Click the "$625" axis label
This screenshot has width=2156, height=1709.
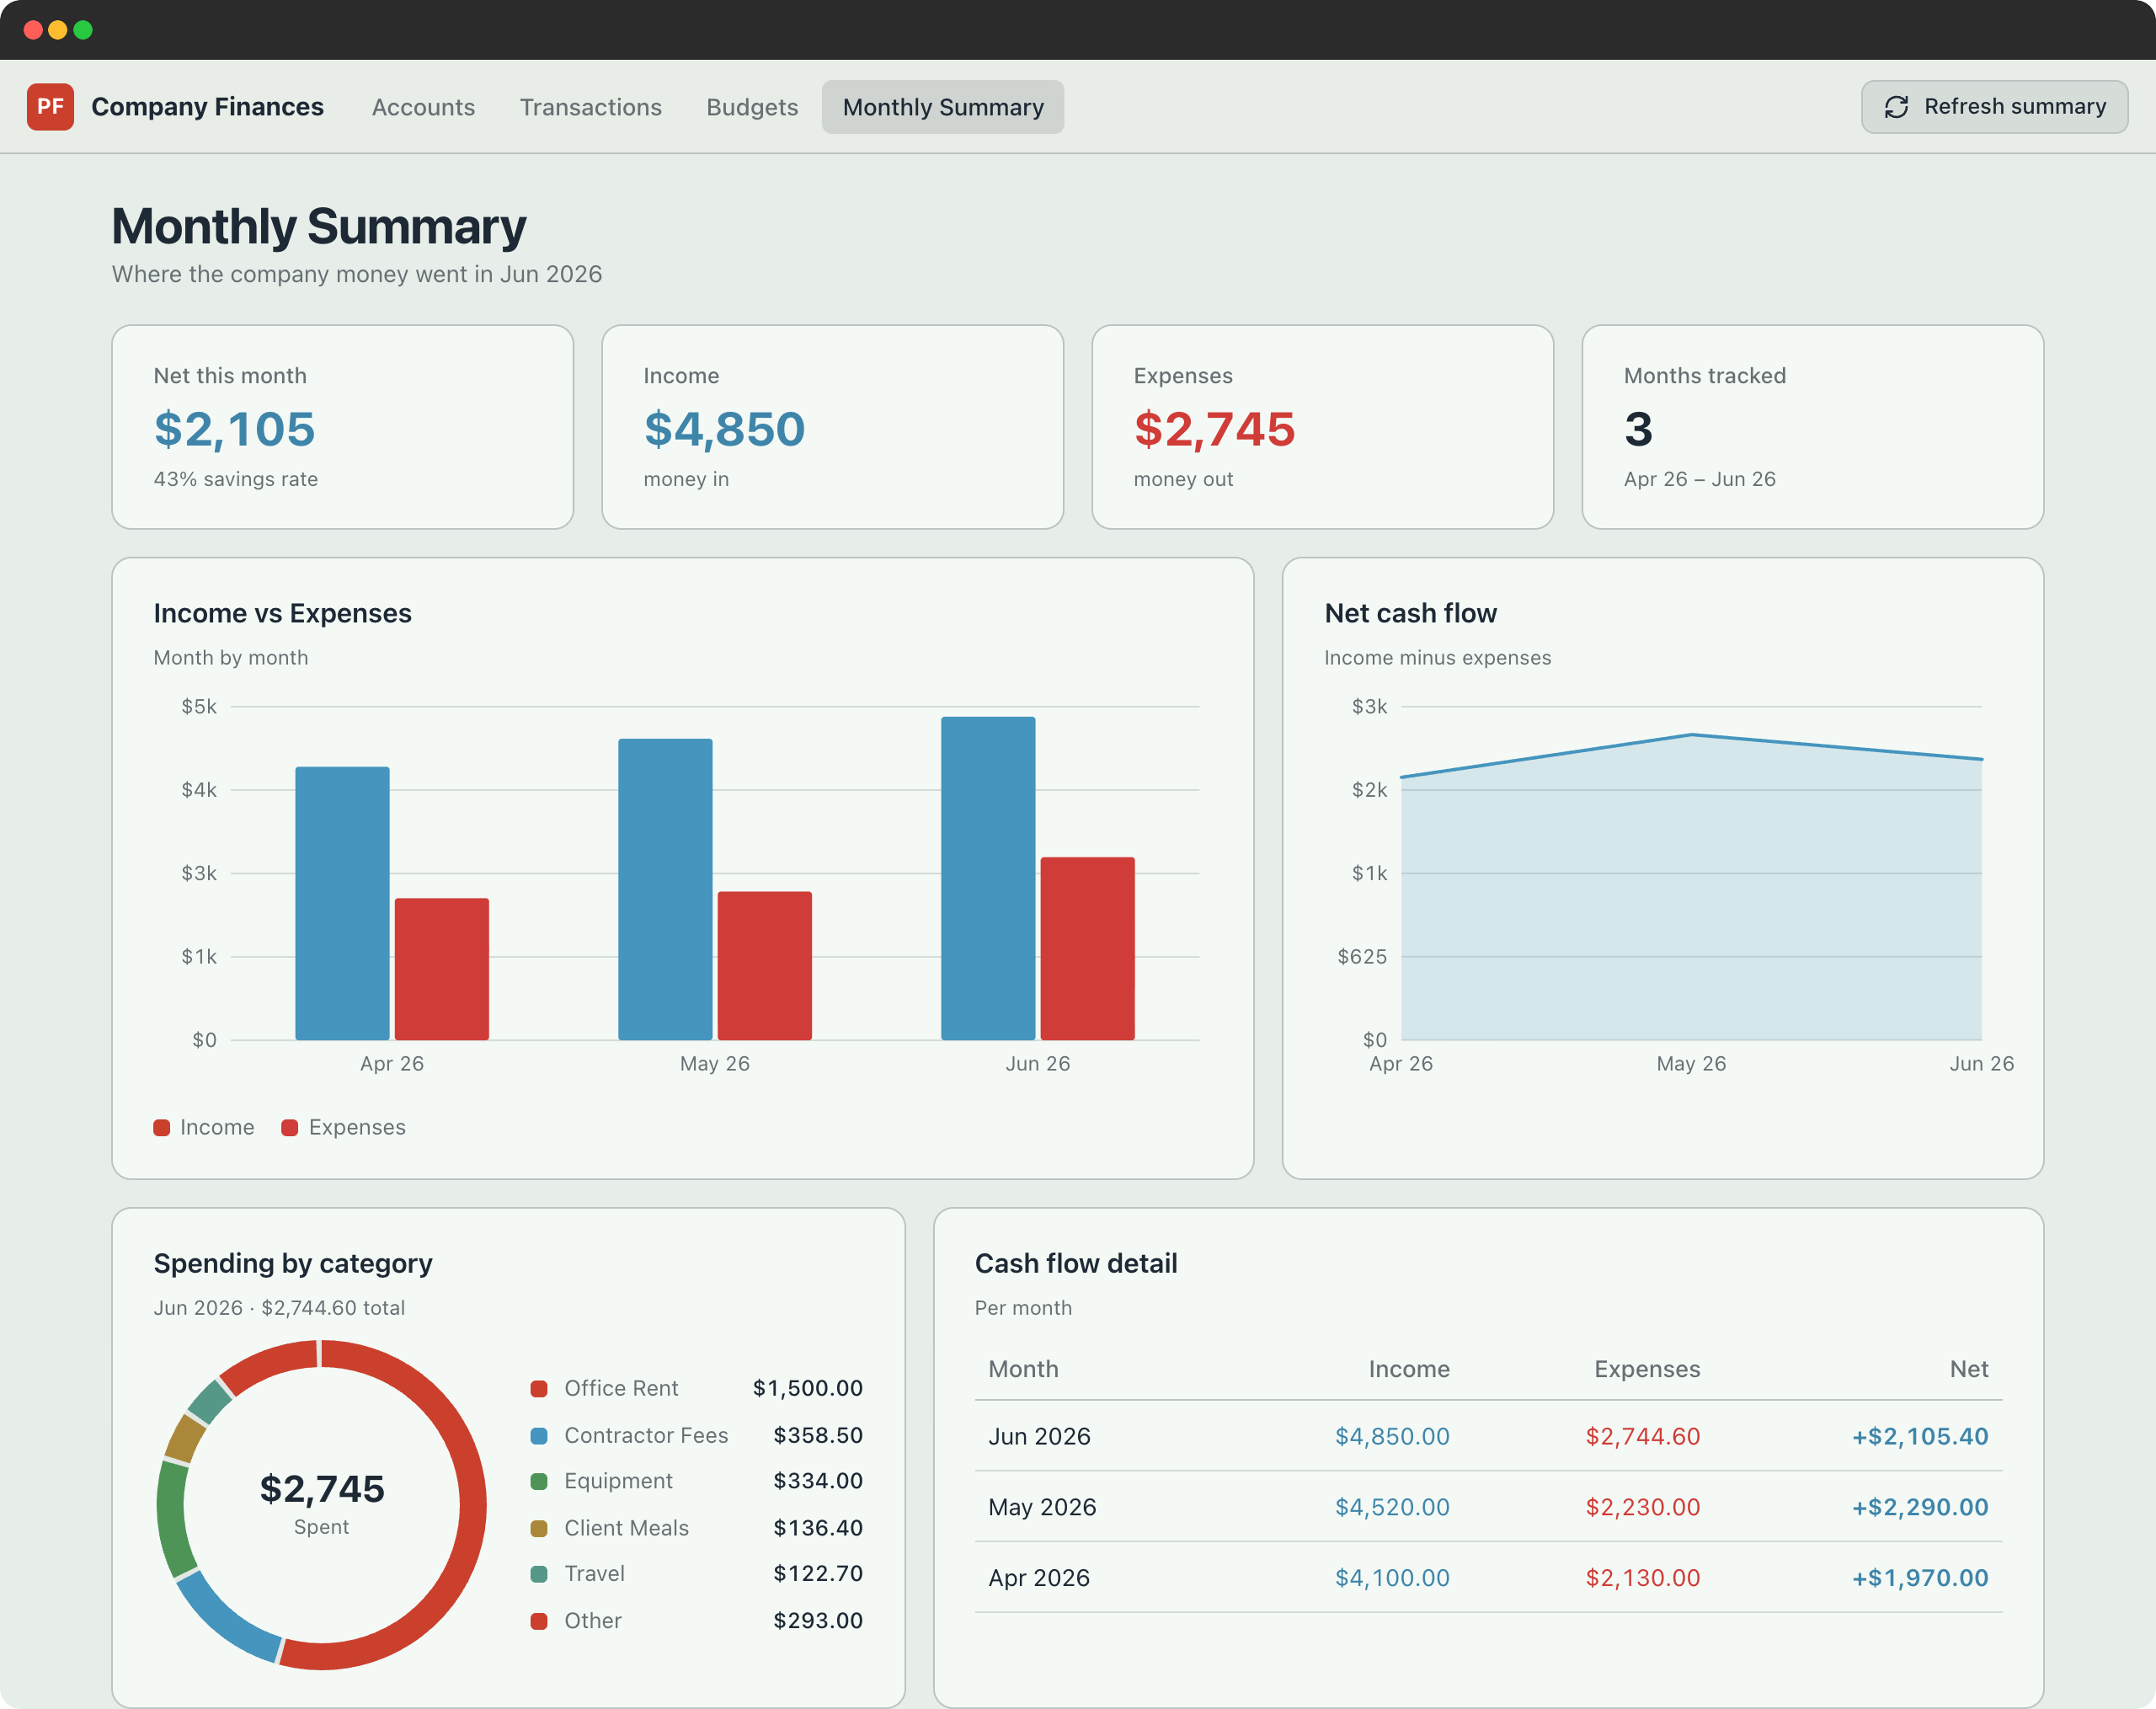click(x=1362, y=957)
